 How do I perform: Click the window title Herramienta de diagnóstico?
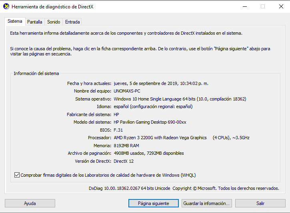point(52,7)
